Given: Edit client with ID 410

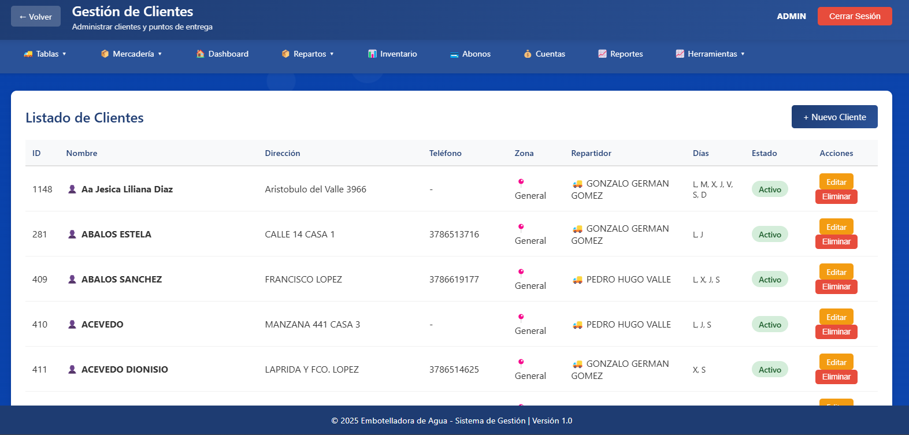Looking at the screenshot, I should (x=836, y=317).
